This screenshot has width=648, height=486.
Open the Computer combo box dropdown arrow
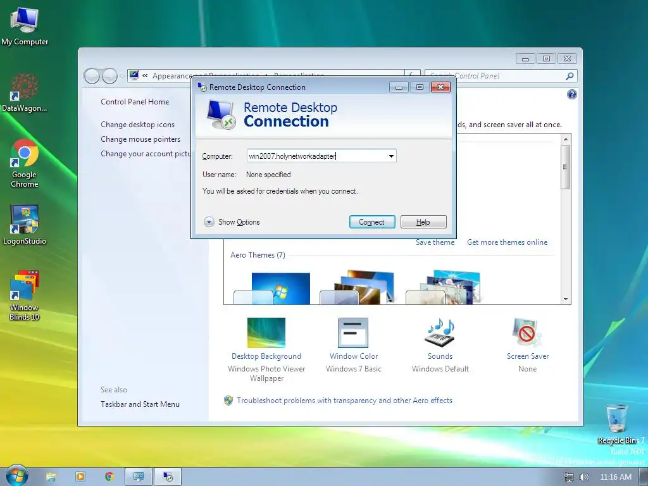pos(391,156)
